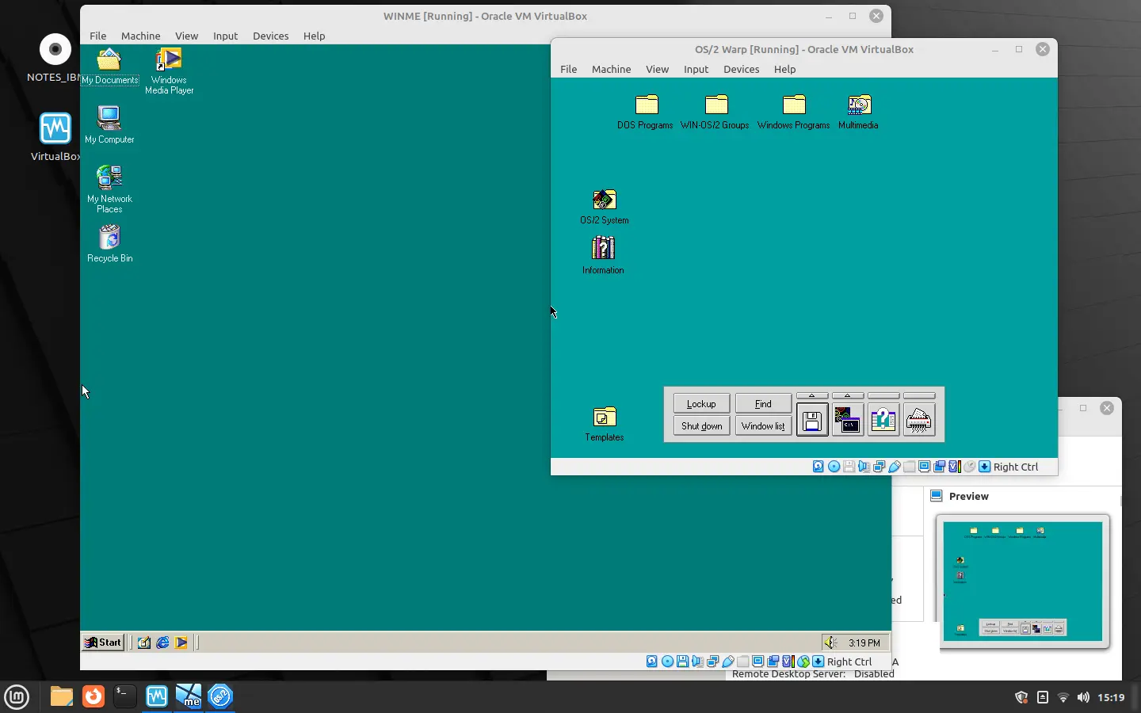Open the Drive A floppy icon on the OS/2 LaunchPad
The height and width of the screenshot is (713, 1141).
click(812, 421)
